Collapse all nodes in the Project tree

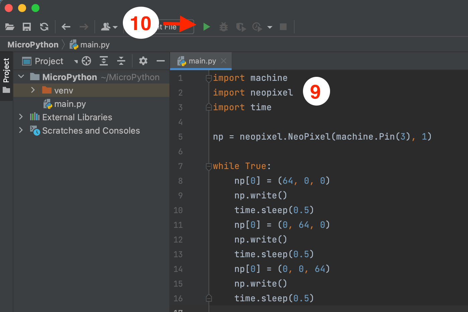[121, 61]
